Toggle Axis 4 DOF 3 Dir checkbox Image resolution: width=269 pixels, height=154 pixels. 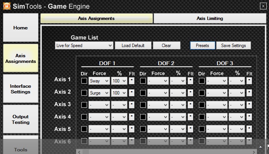(x=202, y=117)
